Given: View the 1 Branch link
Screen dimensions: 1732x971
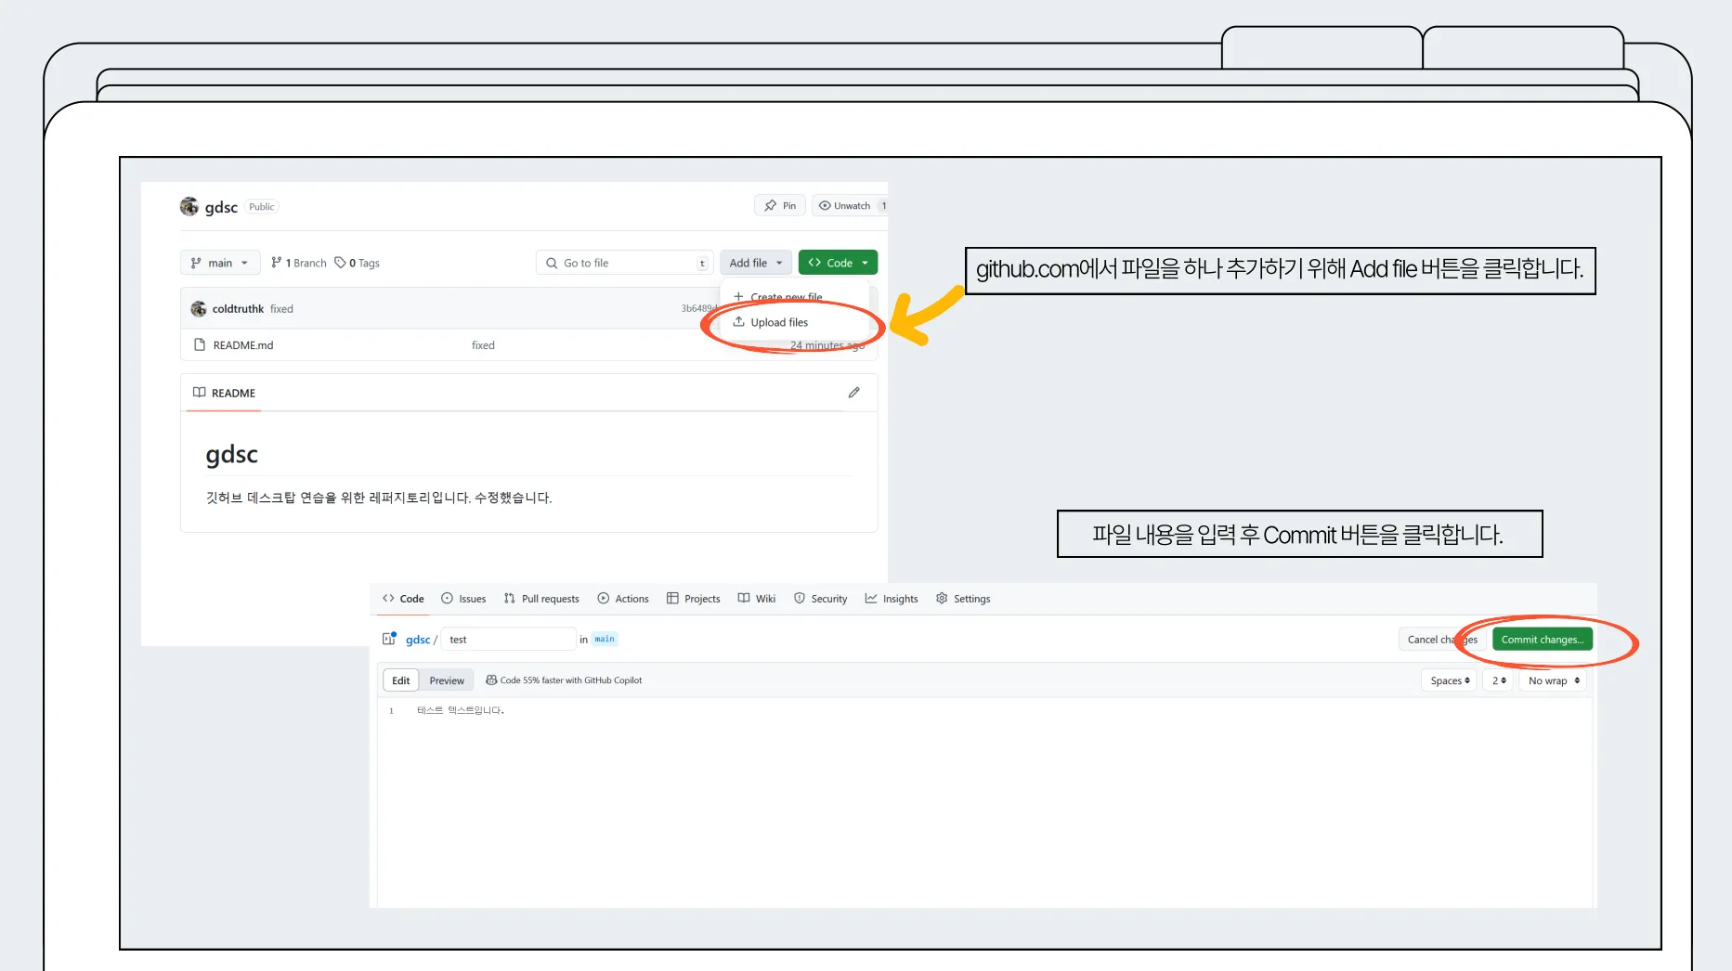Looking at the screenshot, I should 299,263.
